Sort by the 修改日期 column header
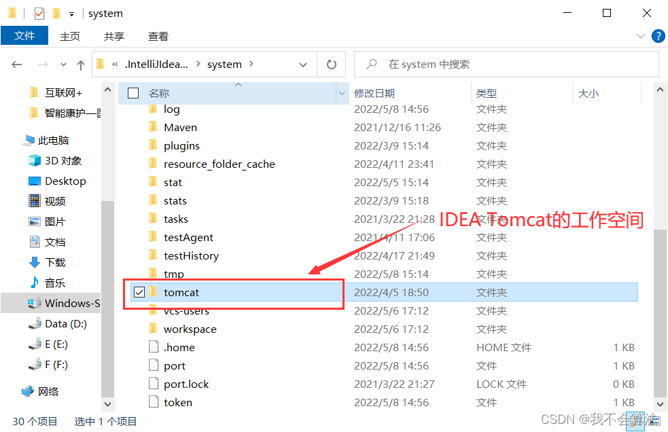 tap(374, 93)
